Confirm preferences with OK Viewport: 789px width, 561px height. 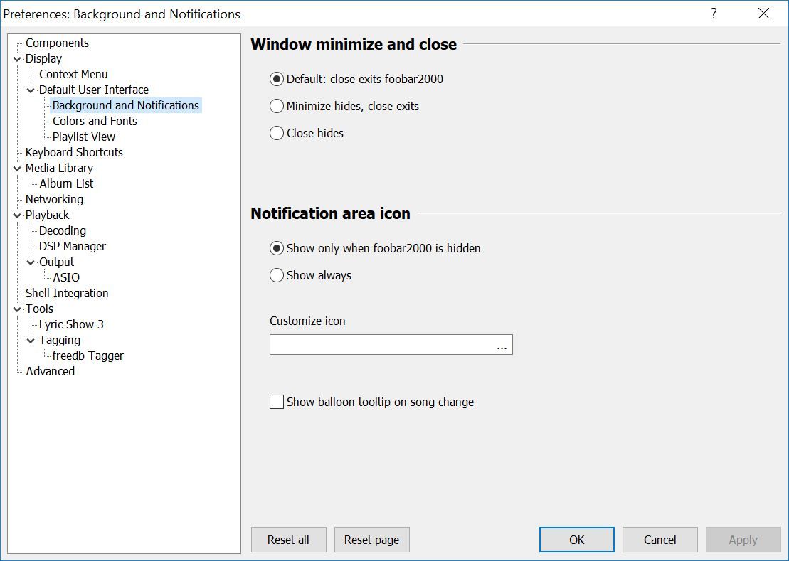[x=577, y=540]
